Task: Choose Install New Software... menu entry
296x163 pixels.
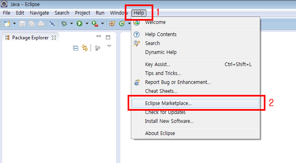Action: [169, 121]
